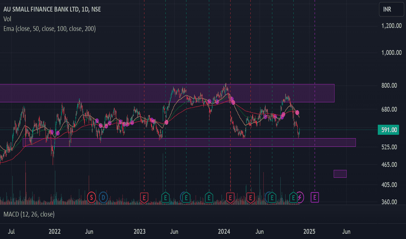The image size is (406, 239).
Task: Click the pink crossover dot at the latest candles
Action: pos(297,113)
